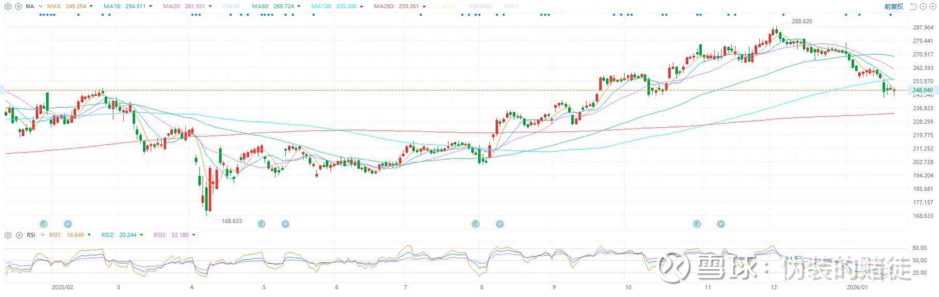Click the Q event marker near month 5
The width and height of the screenshot is (939, 297).
pos(285,224)
